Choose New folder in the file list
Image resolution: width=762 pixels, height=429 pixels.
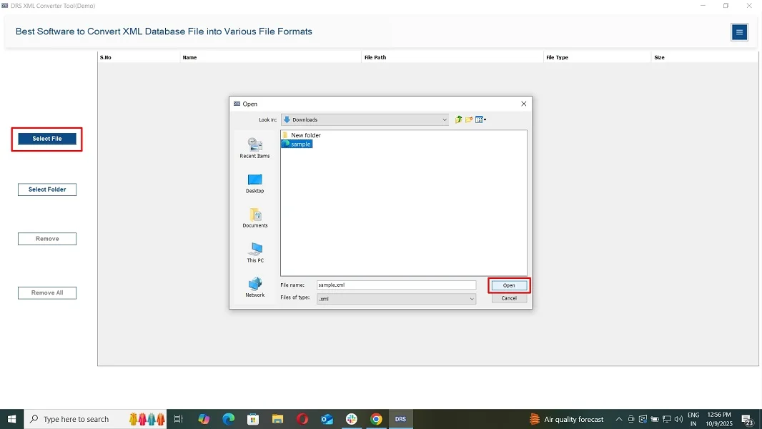pos(305,135)
